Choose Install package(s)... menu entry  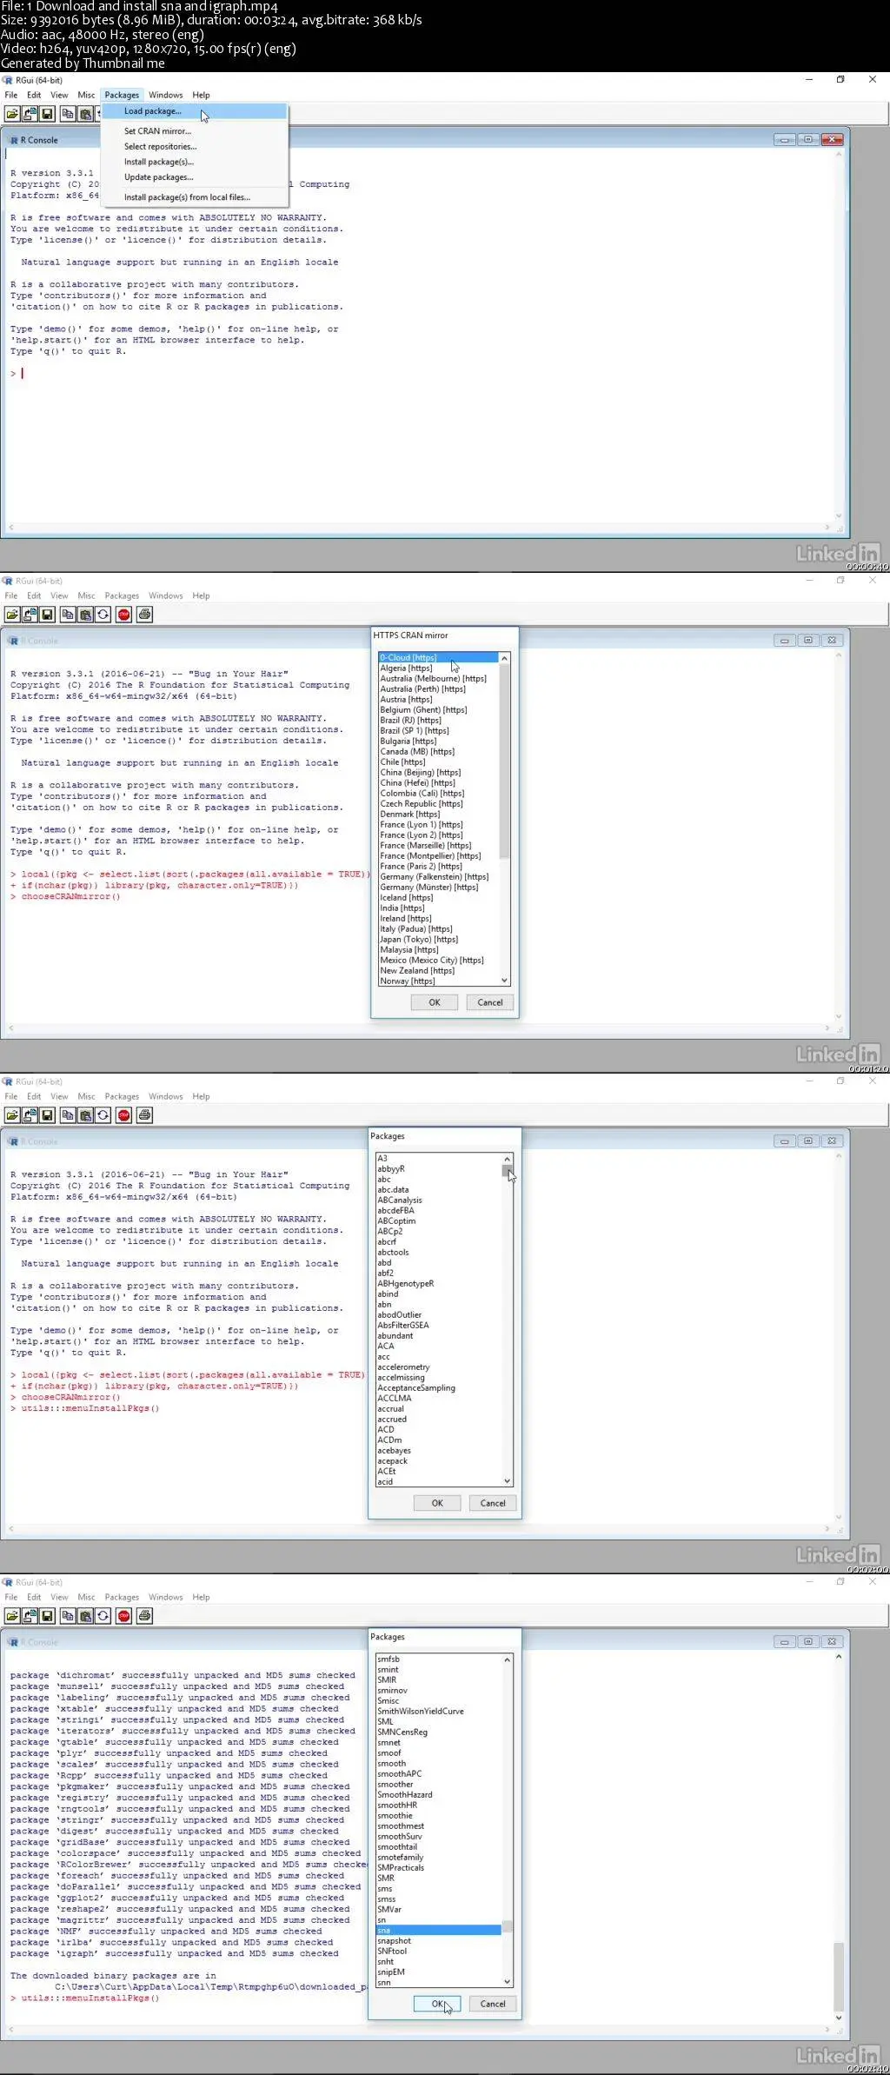(x=194, y=162)
